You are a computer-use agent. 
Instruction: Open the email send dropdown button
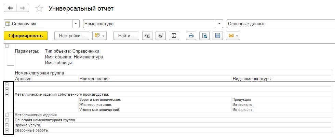[x=233, y=36]
